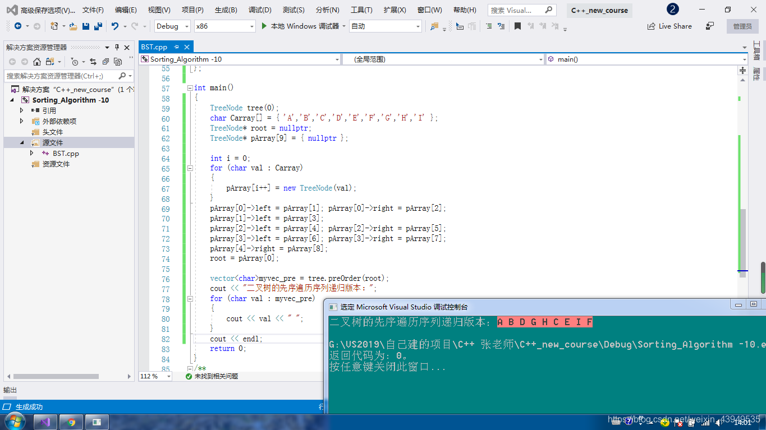Open the main() member dropdown
Screen dimensions: 766x430
tap(646, 59)
